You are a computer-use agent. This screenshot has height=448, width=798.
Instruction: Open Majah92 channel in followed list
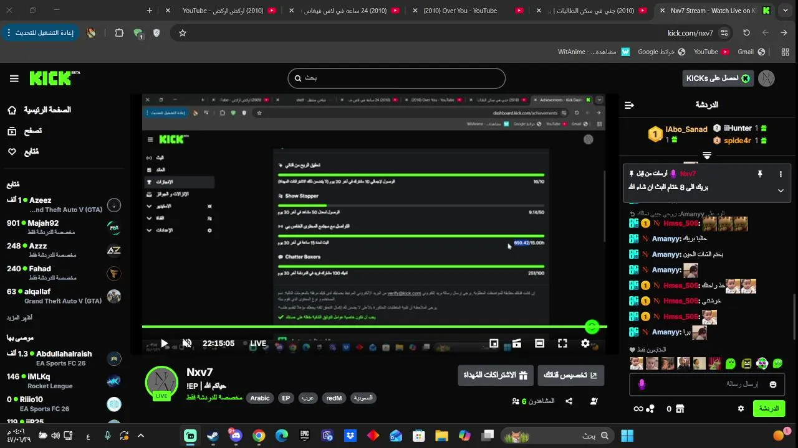pyautogui.click(x=62, y=227)
